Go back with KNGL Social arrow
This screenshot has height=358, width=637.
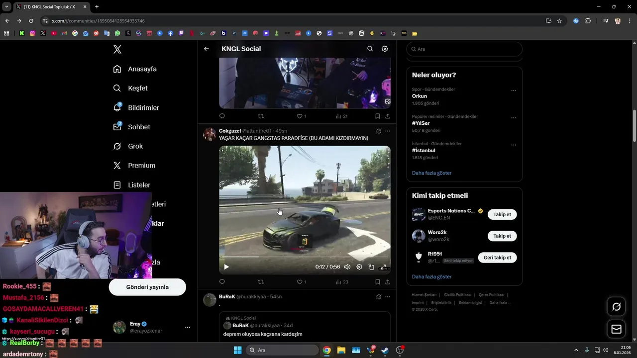(207, 49)
